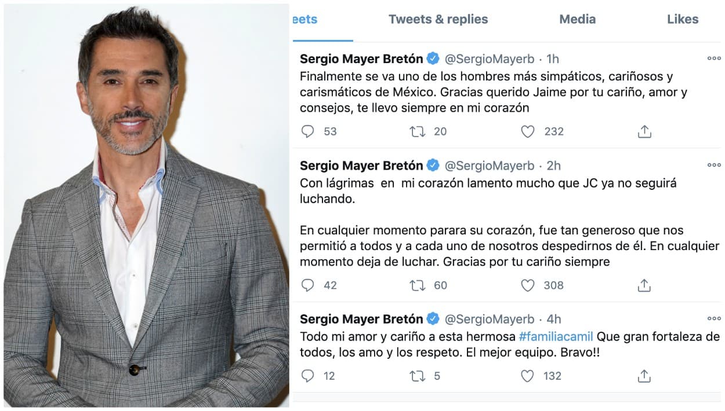Open the Media tab
This screenshot has width=725, height=411.
(577, 19)
